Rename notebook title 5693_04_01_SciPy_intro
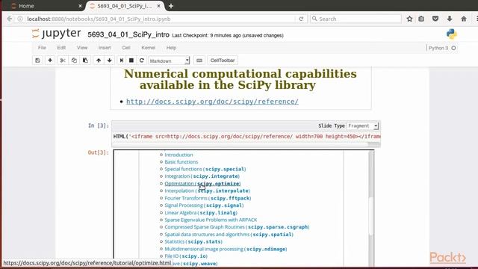The image size is (478, 269). [128, 35]
